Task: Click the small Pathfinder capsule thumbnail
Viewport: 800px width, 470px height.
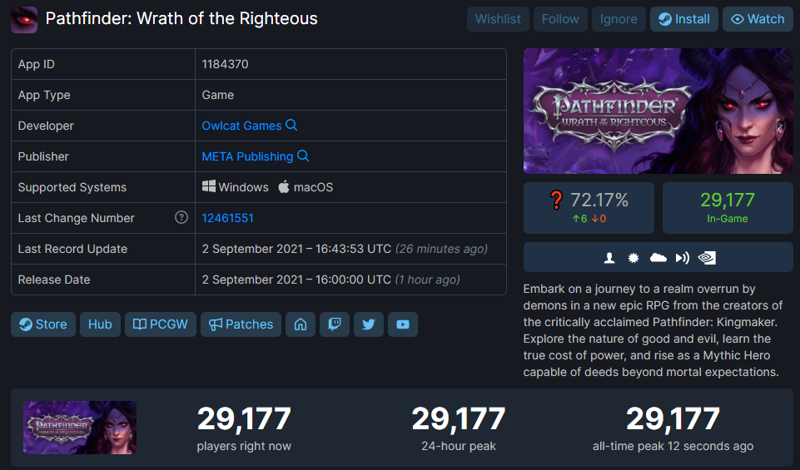Action: coord(80,428)
